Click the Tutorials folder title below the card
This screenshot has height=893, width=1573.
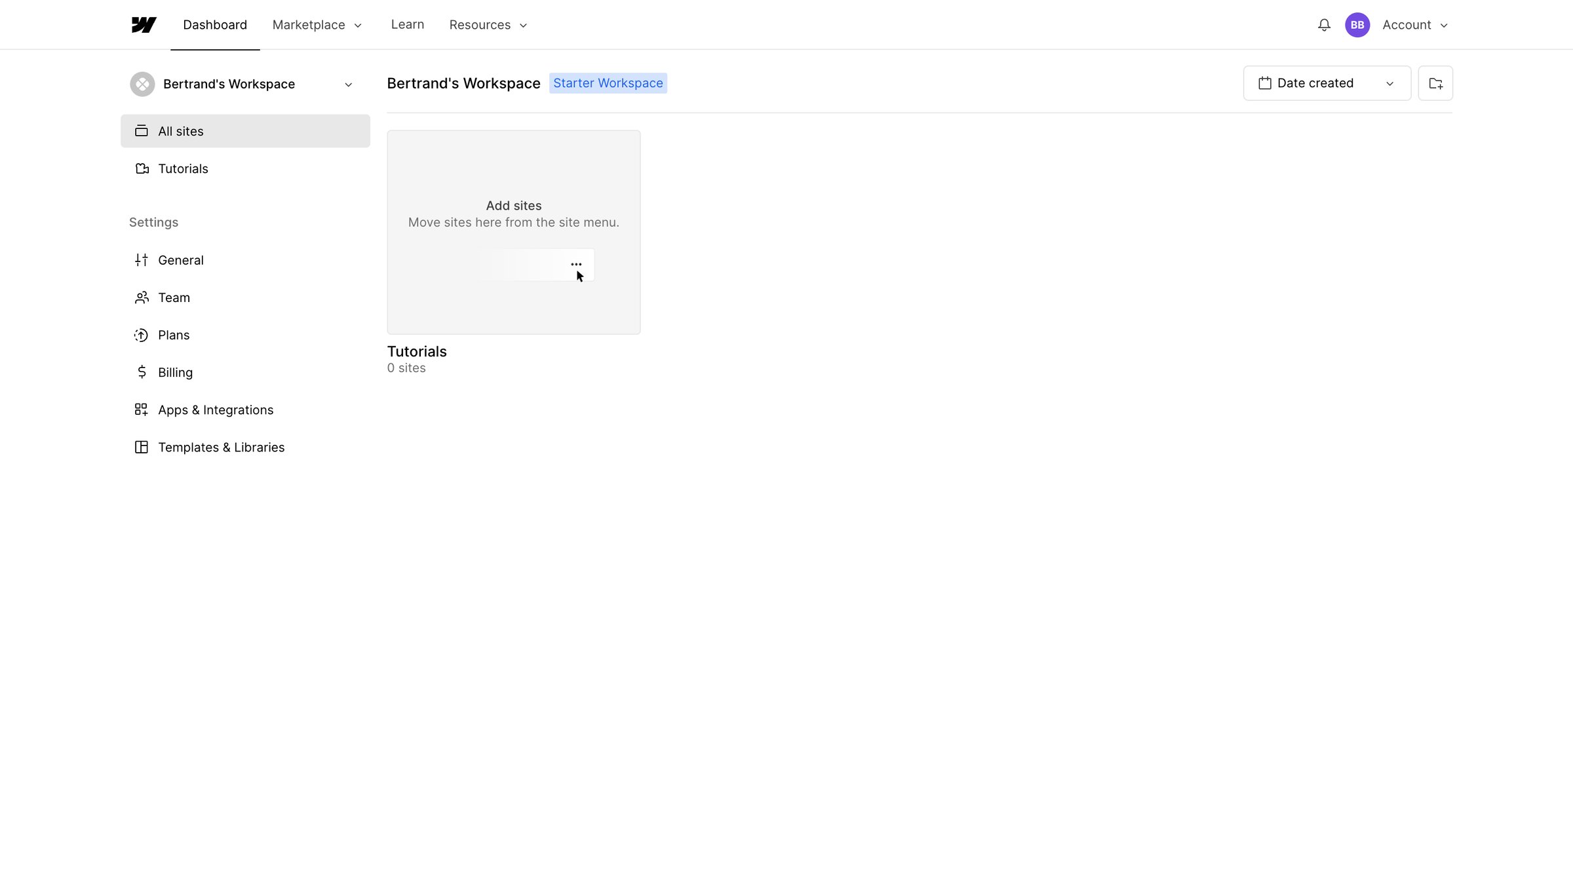click(417, 351)
